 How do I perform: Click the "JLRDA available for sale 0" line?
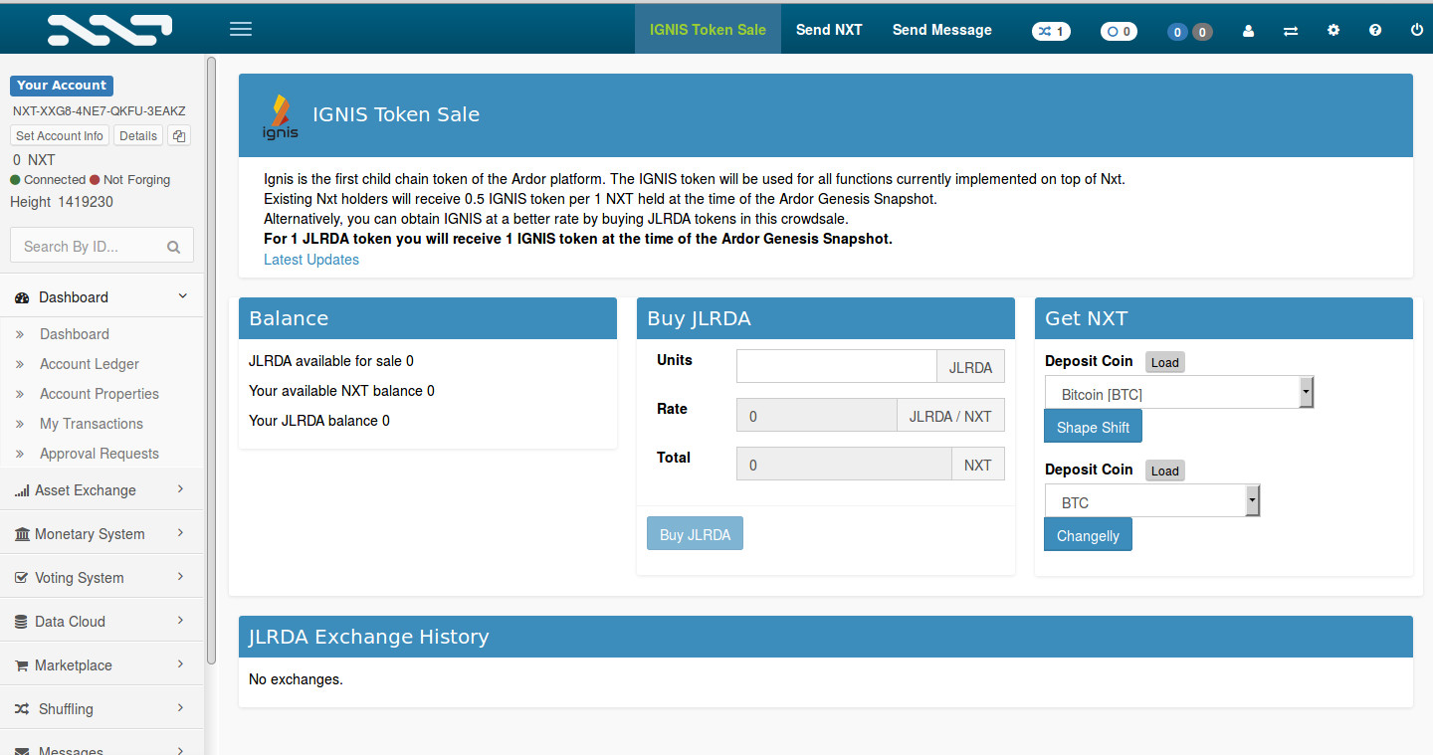coord(331,361)
